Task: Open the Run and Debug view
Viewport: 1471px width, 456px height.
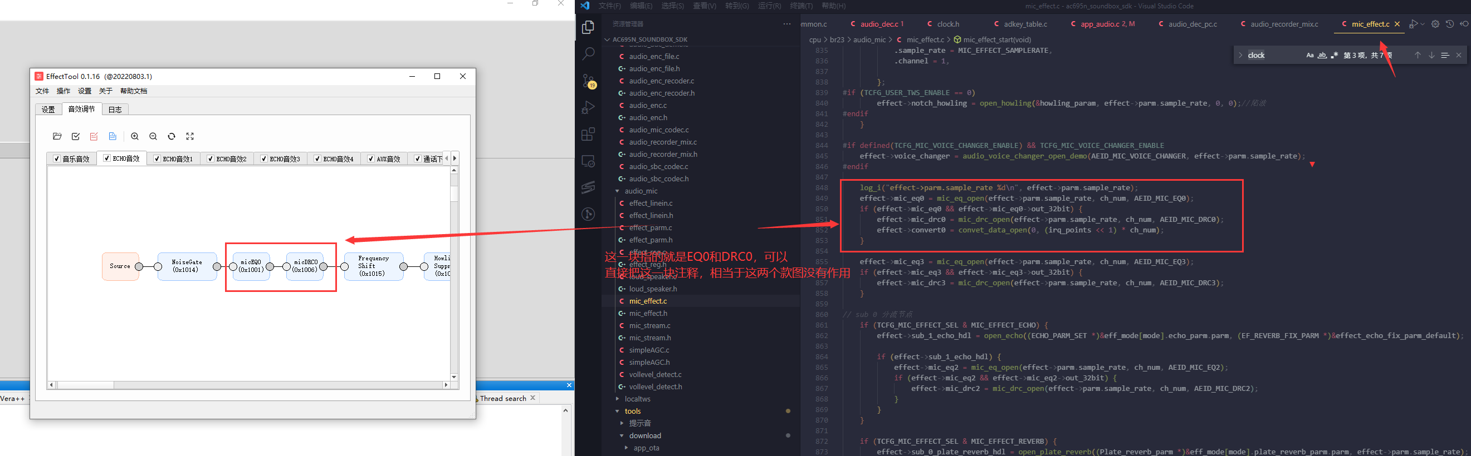Action: point(588,108)
